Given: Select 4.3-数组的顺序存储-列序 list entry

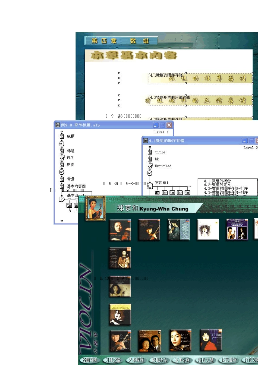Looking at the screenshot, I should pyautogui.click(x=226, y=192).
